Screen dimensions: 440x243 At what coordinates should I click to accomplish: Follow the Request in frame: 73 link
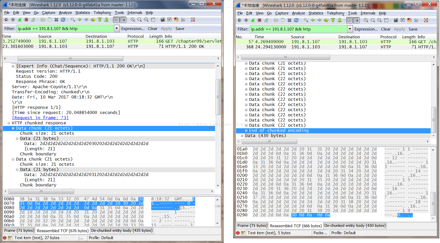click(x=40, y=118)
